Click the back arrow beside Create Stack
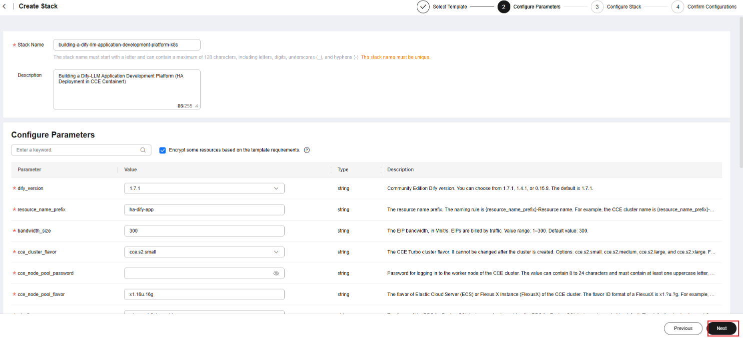This screenshot has width=743, height=338. click(x=5, y=6)
